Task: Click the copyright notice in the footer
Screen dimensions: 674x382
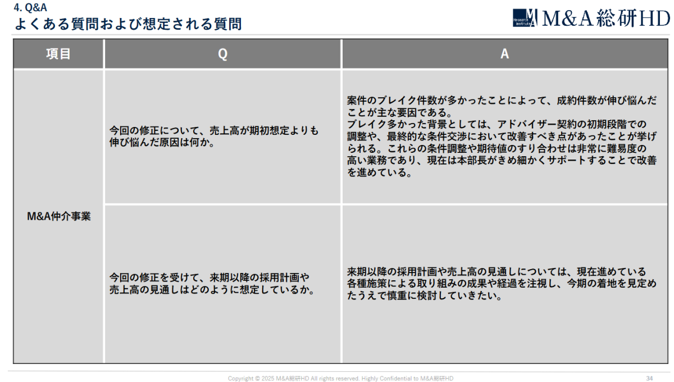Action: pyautogui.click(x=340, y=379)
